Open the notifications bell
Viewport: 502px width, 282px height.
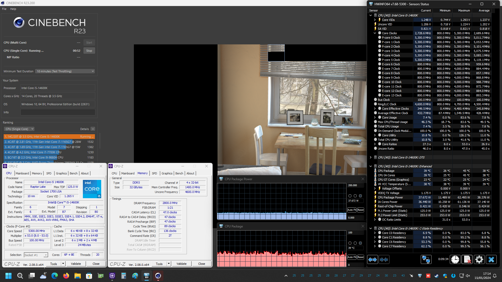click(495, 276)
